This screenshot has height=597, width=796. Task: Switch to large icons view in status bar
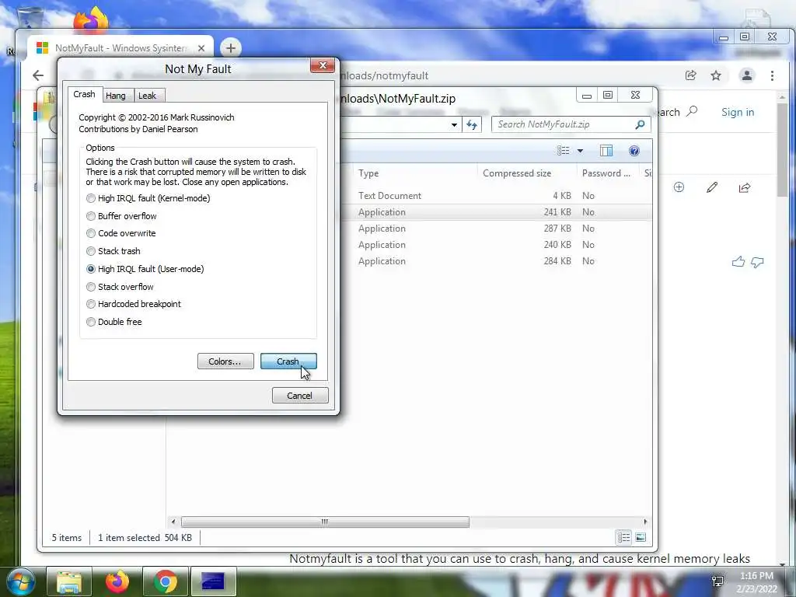[641, 538]
